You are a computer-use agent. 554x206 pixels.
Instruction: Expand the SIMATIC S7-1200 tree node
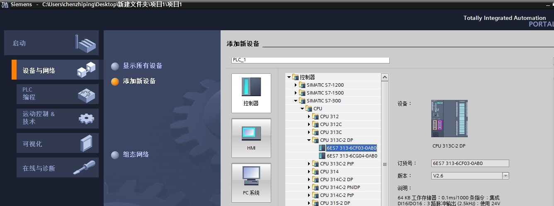point(296,85)
